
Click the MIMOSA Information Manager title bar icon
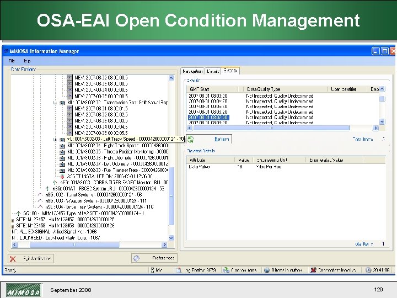[x=6, y=51]
